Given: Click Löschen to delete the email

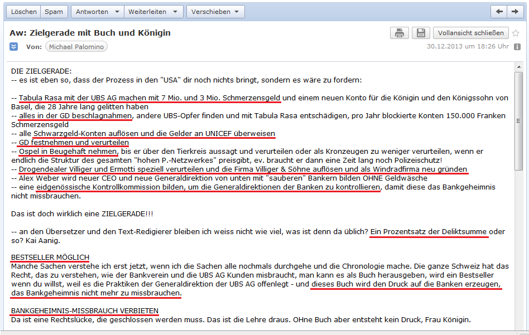Looking at the screenshot, I should pyautogui.click(x=23, y=11).
